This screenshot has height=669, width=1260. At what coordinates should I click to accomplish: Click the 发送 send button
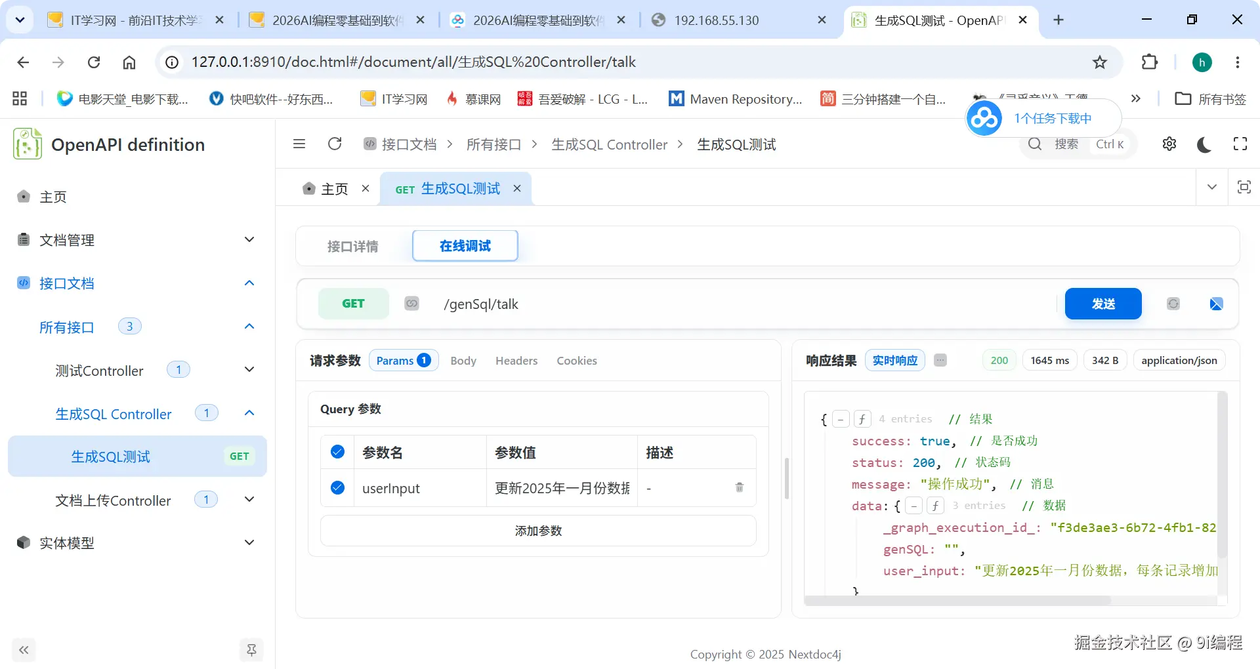(1103, 304)
